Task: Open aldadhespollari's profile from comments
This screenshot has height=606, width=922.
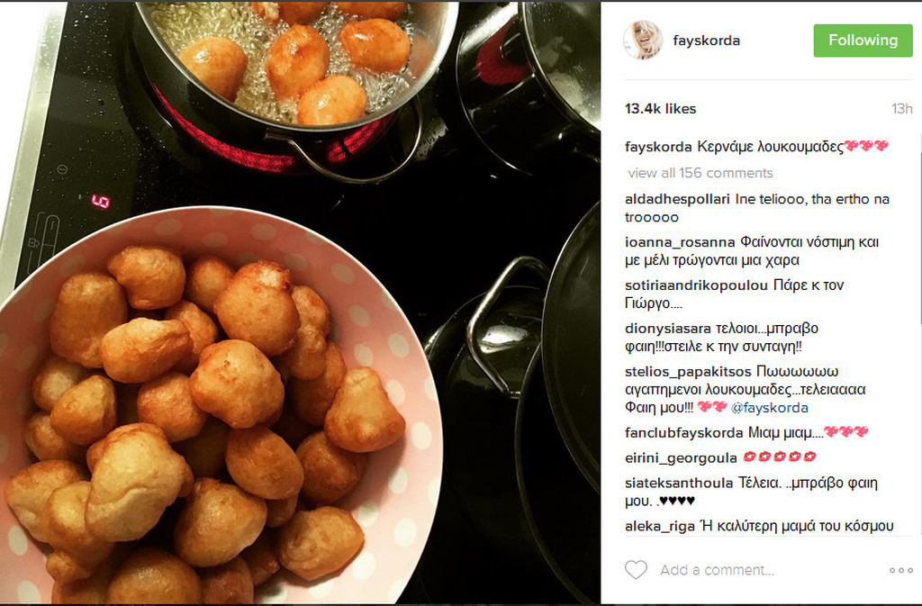Action: coord(677,199)
